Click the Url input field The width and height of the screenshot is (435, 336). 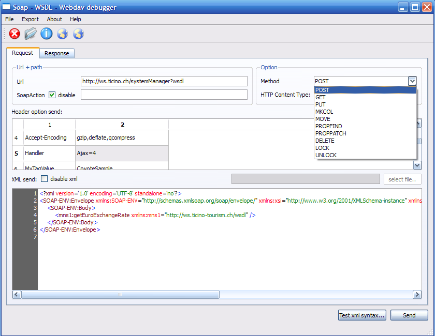[164, 81]
